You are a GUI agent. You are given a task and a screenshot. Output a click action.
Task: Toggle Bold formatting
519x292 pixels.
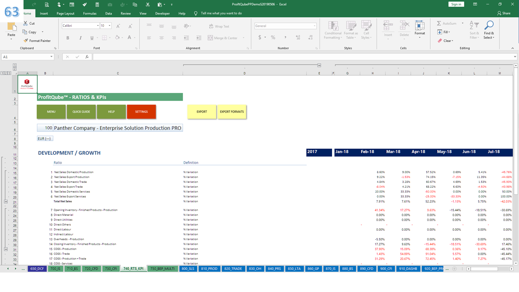coord(68,38)
